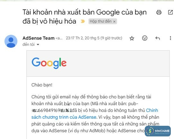174x139 pixels.
Task: Click the Hộp thư đến label chip
Action: (x=103, y=21)
